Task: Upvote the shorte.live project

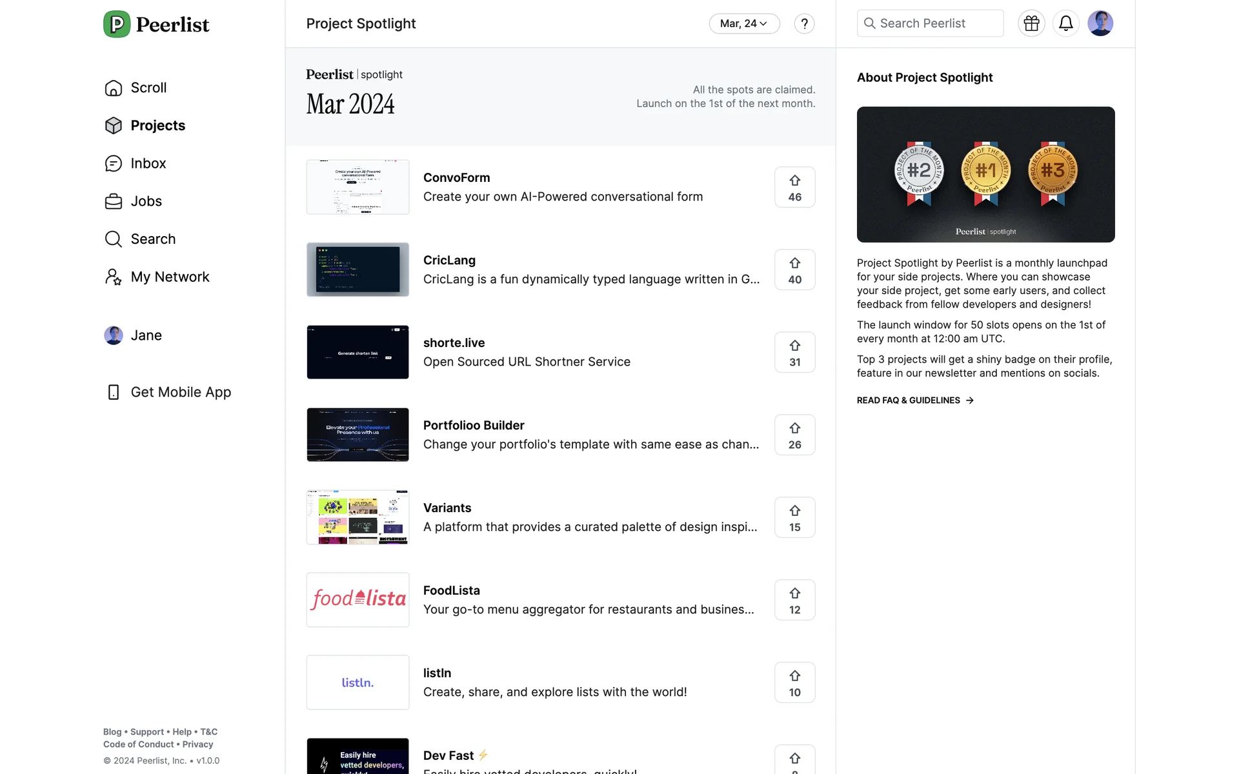Action: coord(794,353)
